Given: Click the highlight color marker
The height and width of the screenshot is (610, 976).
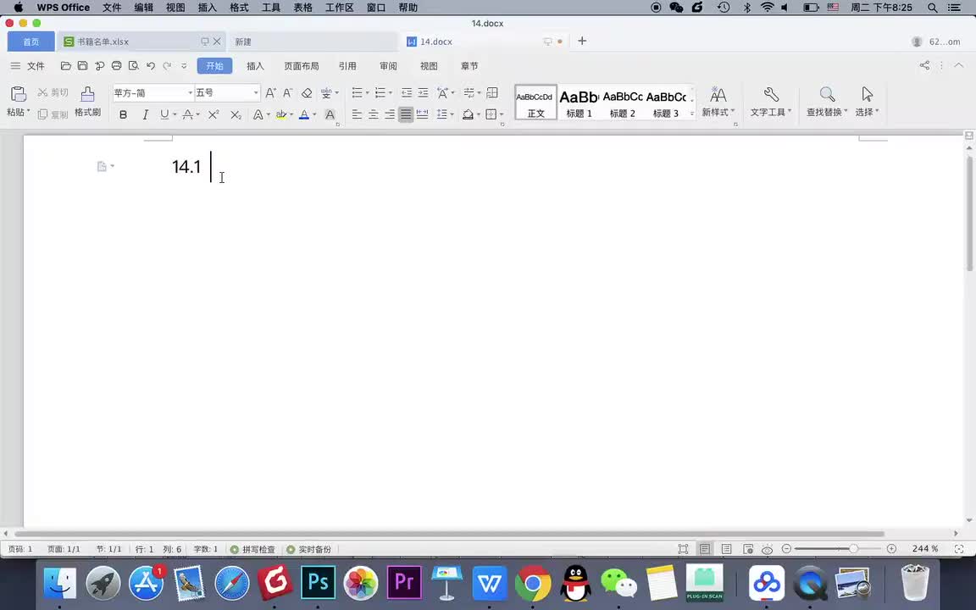Looking at the screenshot, I should [x=280, y=114].
